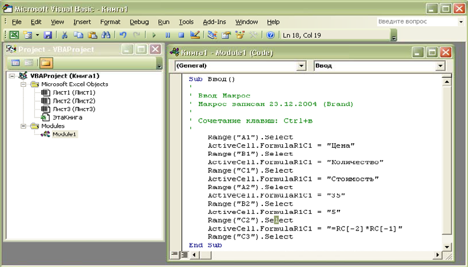This screenshot has width=468, height=267.
Task: Collapse VBAProject (Книга1) tree node
Action: pos(12,76)
